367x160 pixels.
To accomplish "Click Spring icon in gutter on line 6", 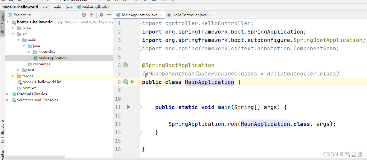I will point(125,65).
